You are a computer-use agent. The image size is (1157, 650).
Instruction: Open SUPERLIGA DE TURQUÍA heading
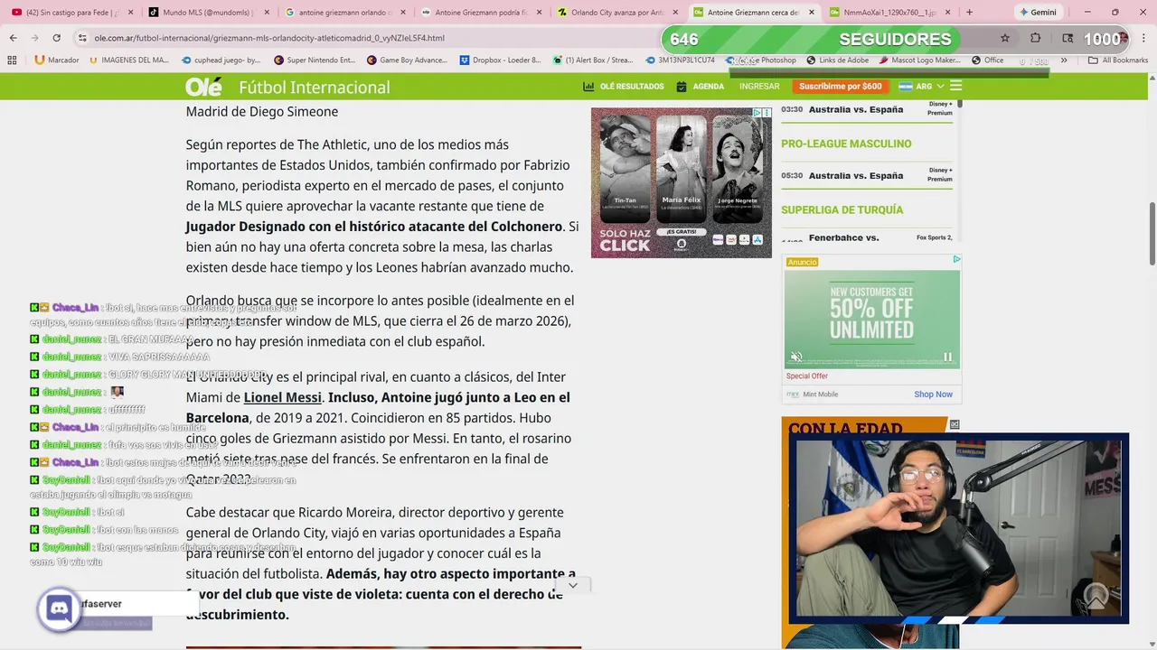click(842, 209)
